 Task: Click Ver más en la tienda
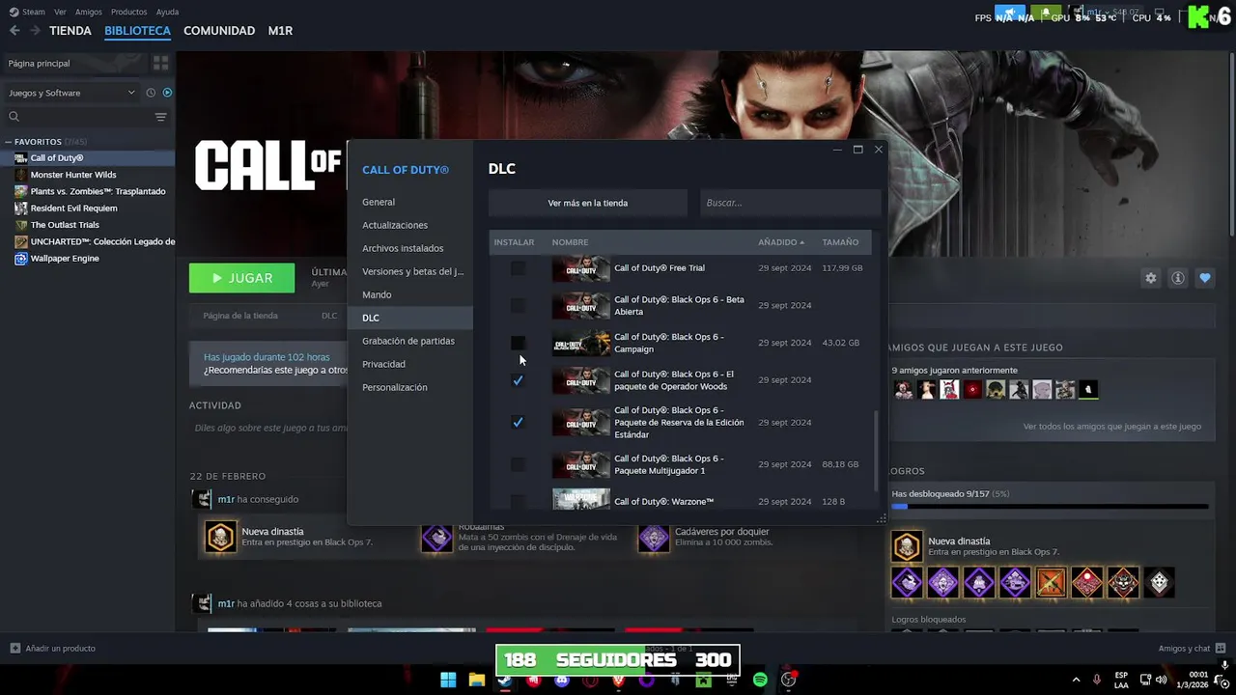[x=587, y=203]
